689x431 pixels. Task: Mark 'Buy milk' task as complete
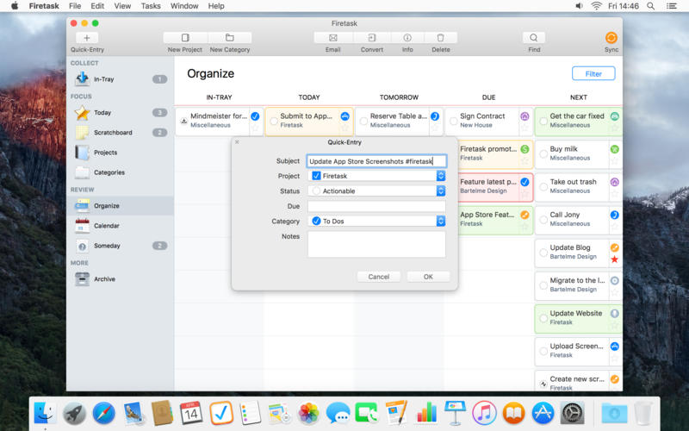543,150
